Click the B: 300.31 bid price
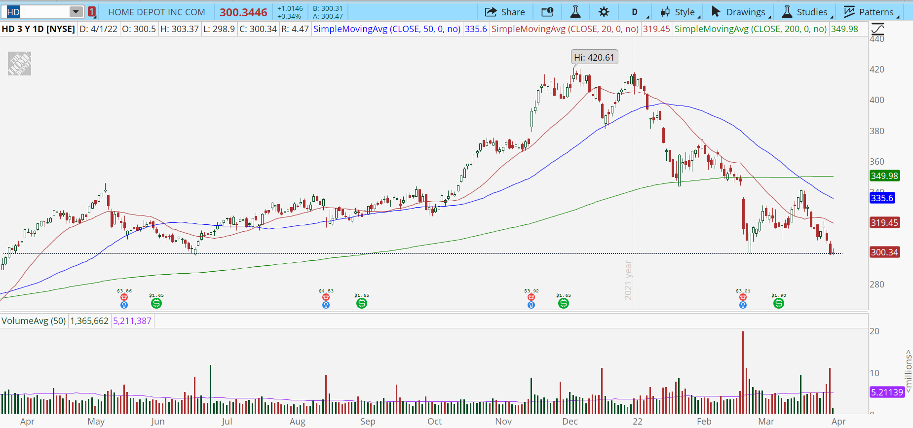This screenshot has height=428, width=913. [x=328, y=8]
